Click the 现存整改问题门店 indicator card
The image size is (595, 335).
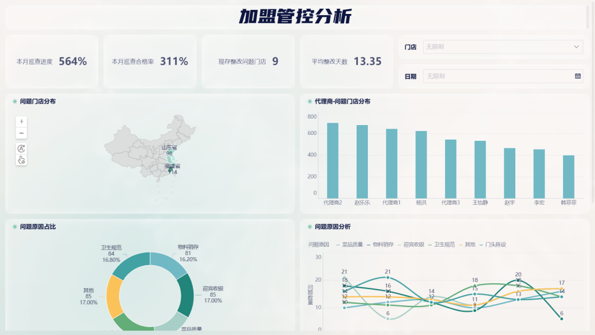pyautogui.click(x=248, y=62)
